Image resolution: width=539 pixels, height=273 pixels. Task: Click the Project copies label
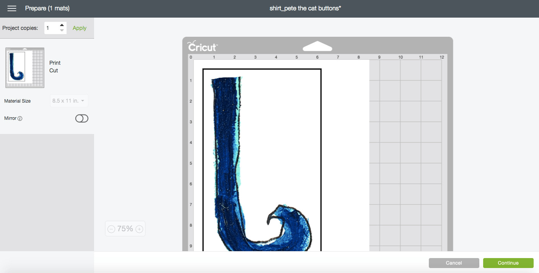(20, 28)
